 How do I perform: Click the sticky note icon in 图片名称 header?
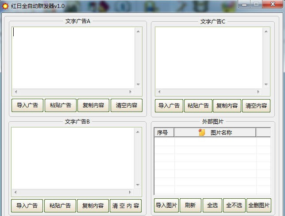(202, 132)
